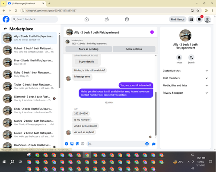Click the message input field Aa
Viewport: 216px width, 172px height.
[x=116, y=144]
